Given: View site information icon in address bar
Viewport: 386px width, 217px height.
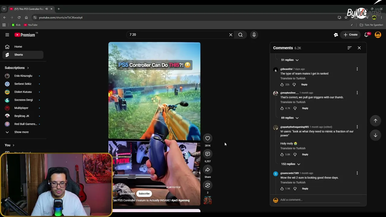Looking at the screenshot, I should tap(35, 17).
